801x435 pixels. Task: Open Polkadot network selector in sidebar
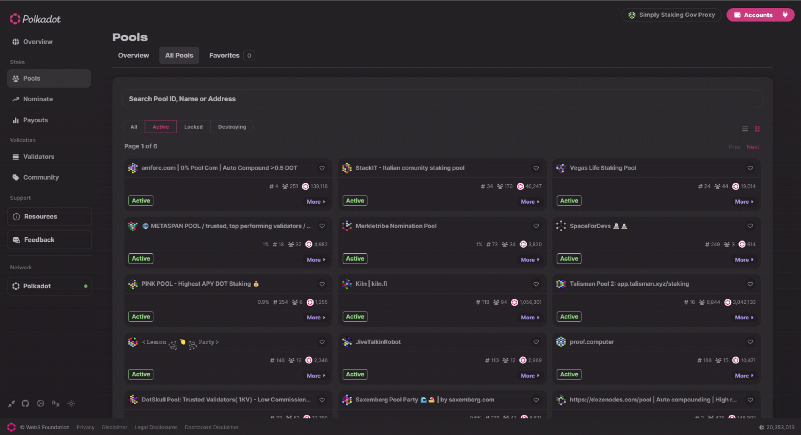[x=49, y=286]
